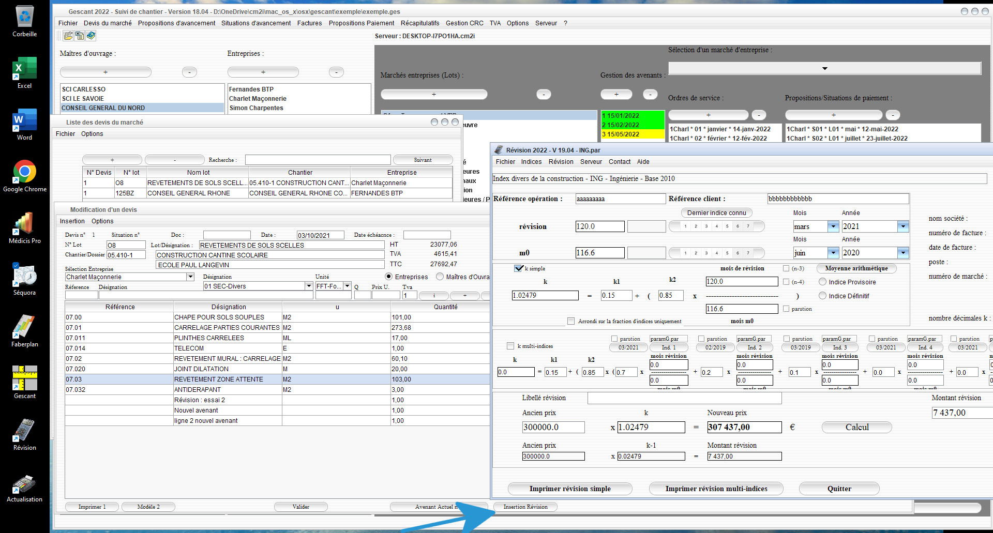Click Imprimer révision simple button
The image size is (993, 533).
tap(570, 489)
